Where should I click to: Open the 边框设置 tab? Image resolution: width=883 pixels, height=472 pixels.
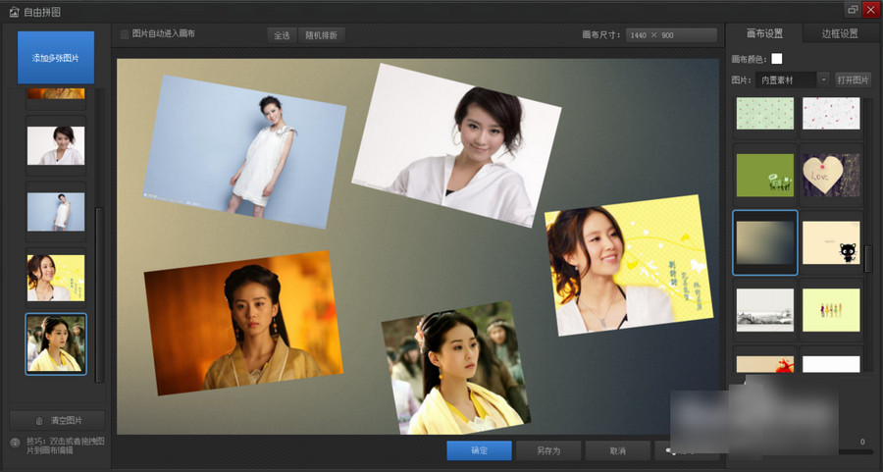pos(839,33)
